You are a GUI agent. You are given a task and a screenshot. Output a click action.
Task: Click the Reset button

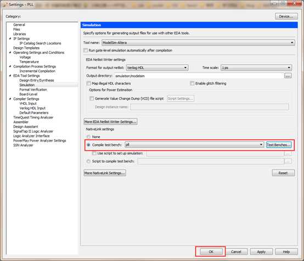click(283, 173)
